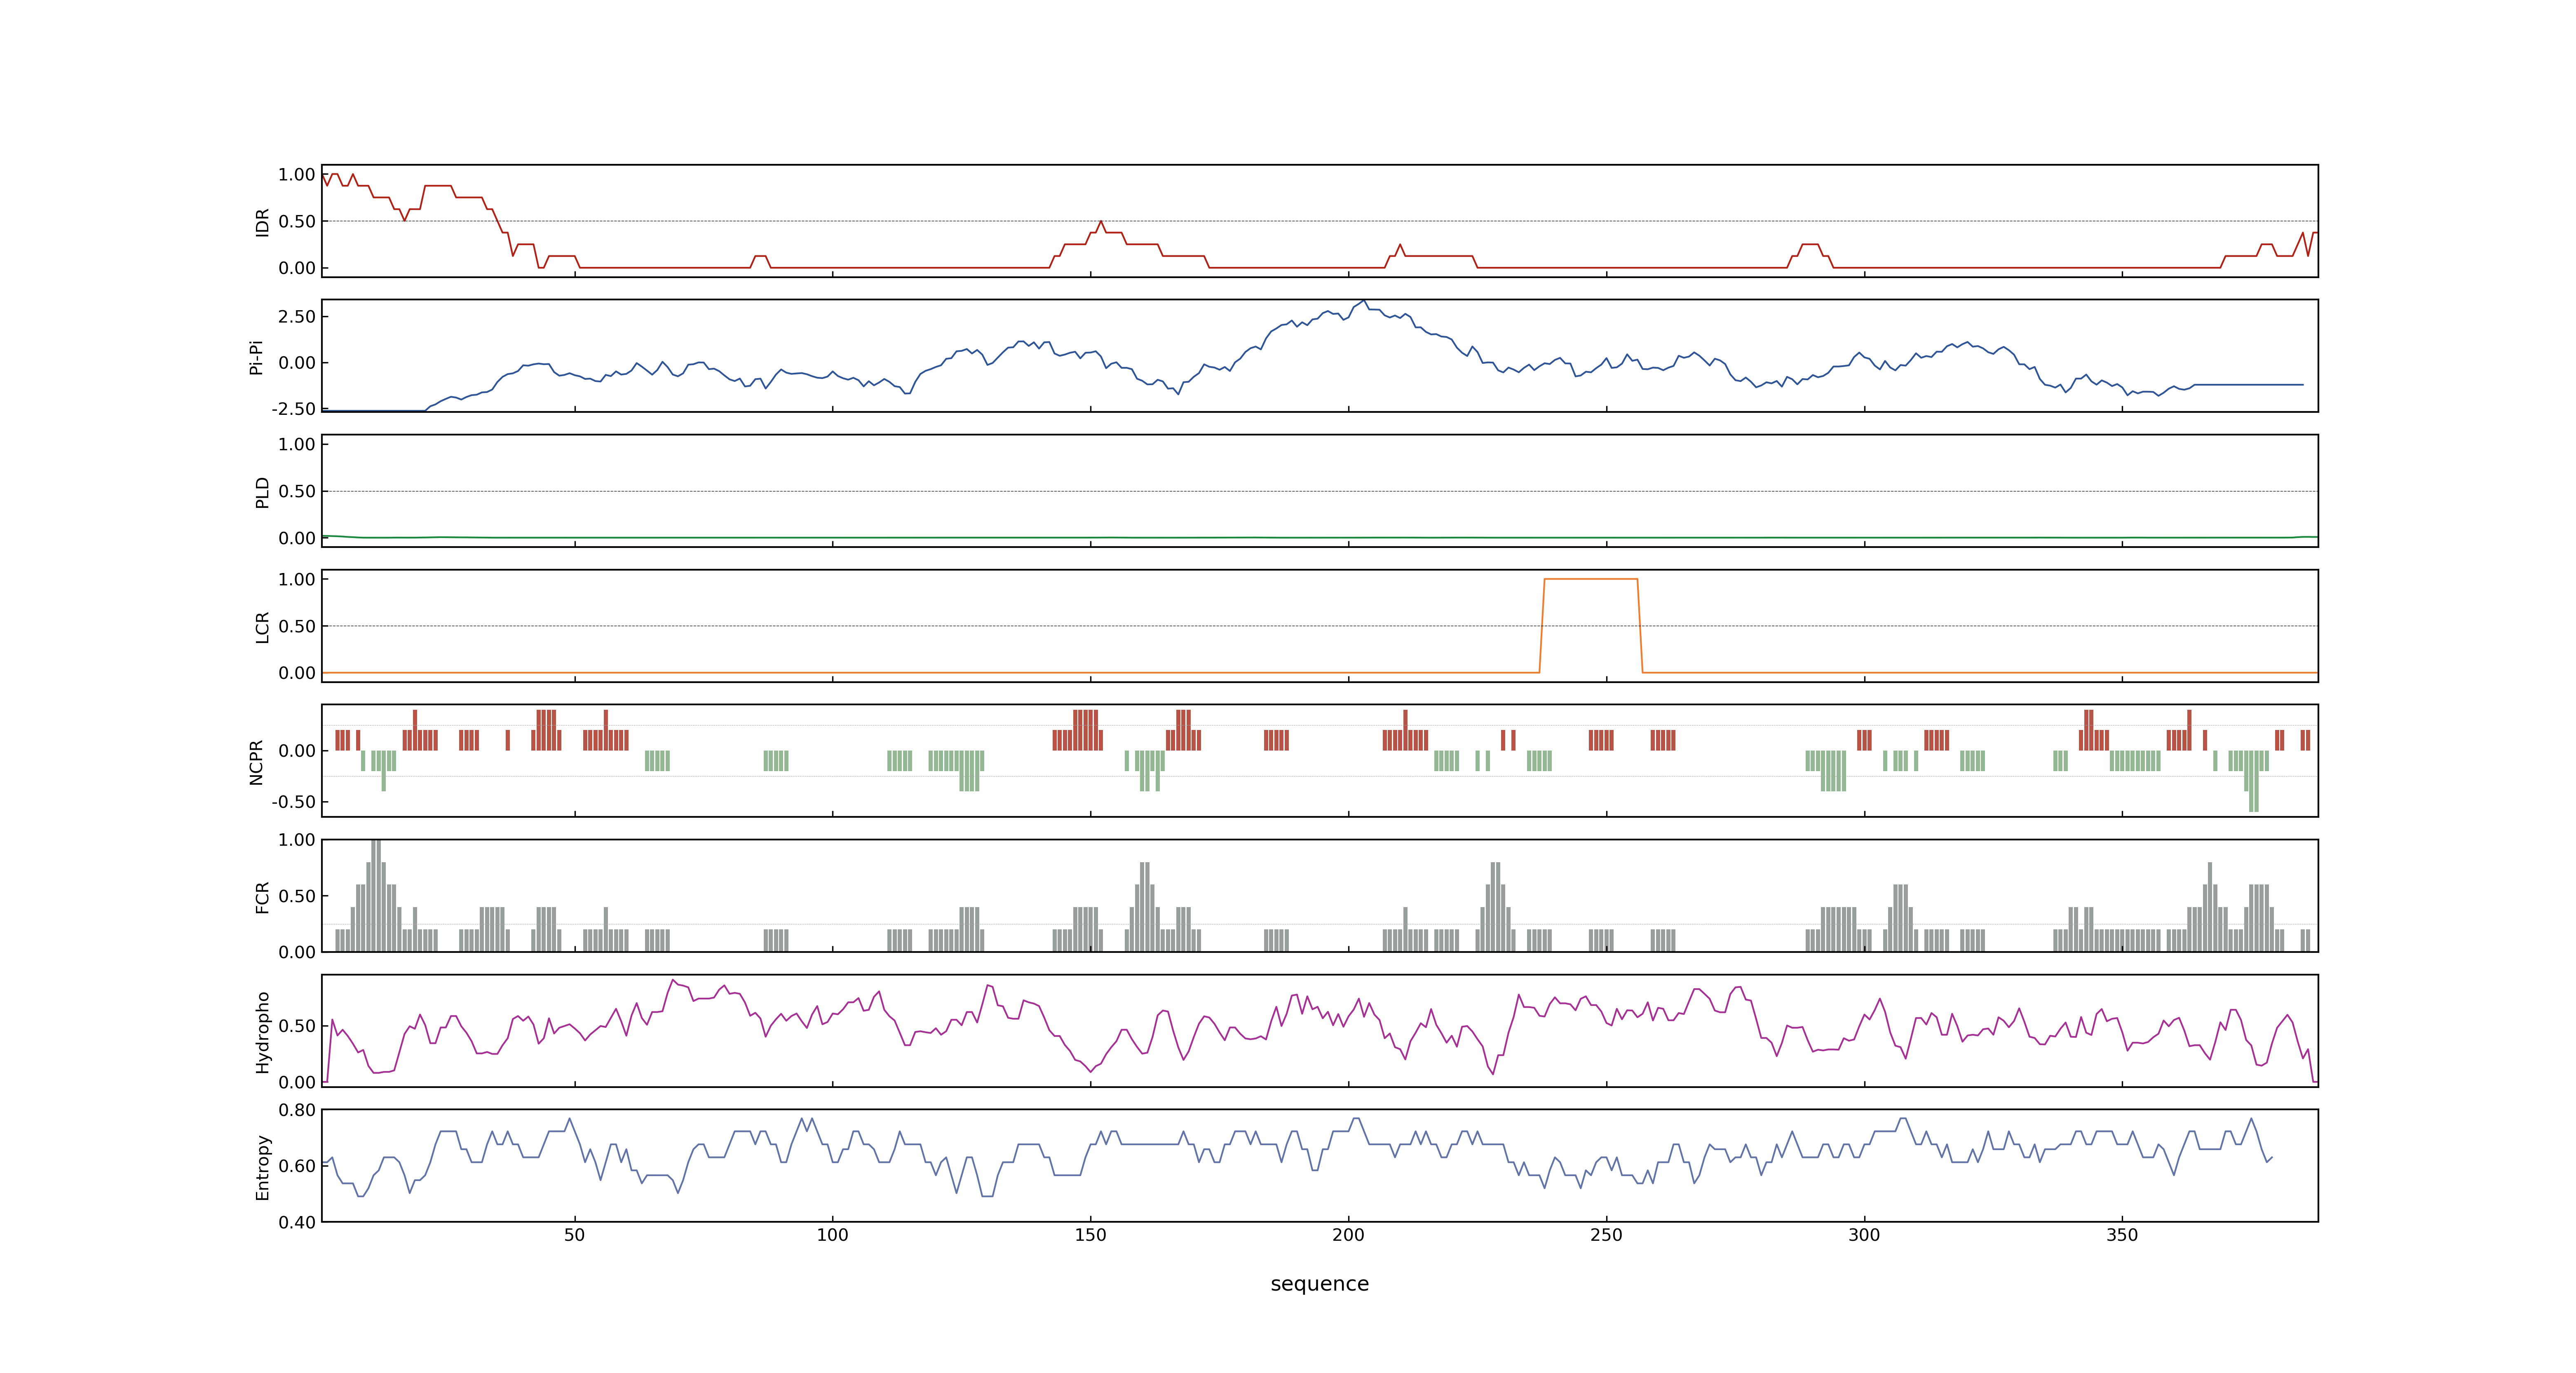Click the 0.80 tick on Entropy axis
Image resolution: width=2576 pixels, height=1373 pixels.
pyautogui.click(x=297, y=1110)
